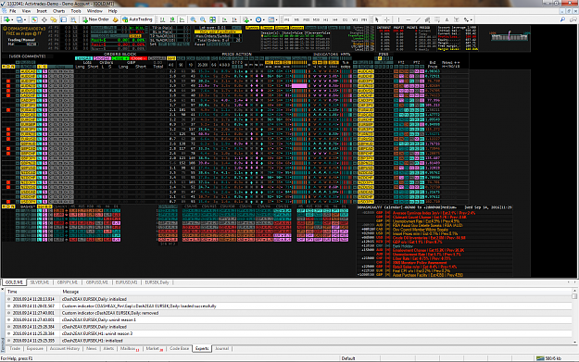Image resolution: width=579 pixels, height=362 pixels.
Task: Click the Search magnifier icon at top right
Action: click(562, 19)
